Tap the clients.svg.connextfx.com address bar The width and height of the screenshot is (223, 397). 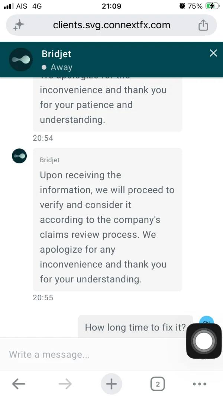pyautogui.click(x=111, y=25)
